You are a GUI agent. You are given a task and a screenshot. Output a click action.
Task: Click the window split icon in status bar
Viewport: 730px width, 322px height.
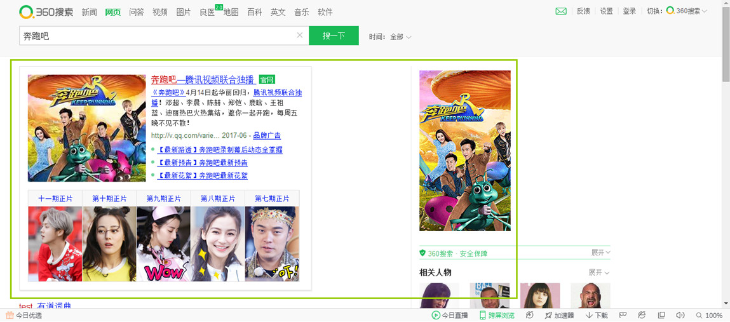point(661,316)
